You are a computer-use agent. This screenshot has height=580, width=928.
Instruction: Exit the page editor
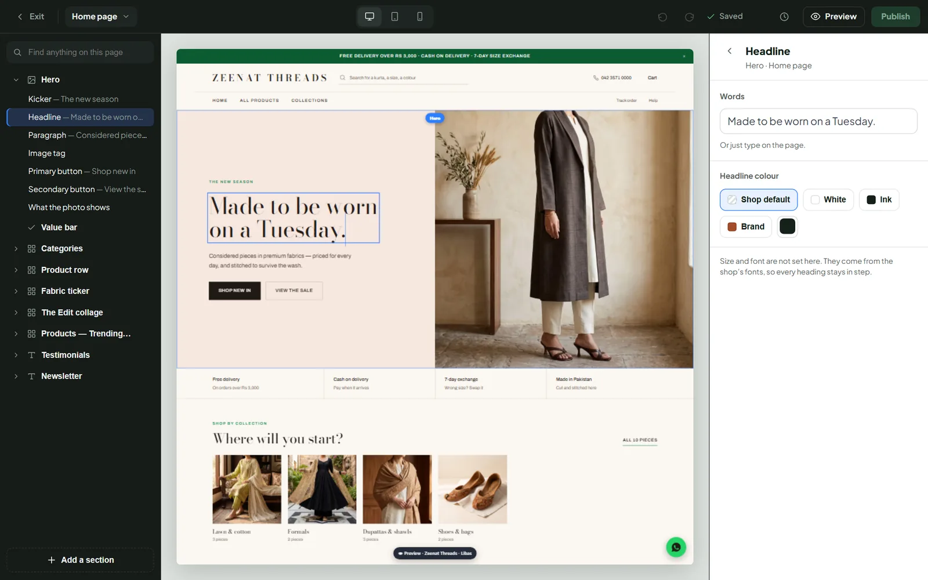click(31, 16)
